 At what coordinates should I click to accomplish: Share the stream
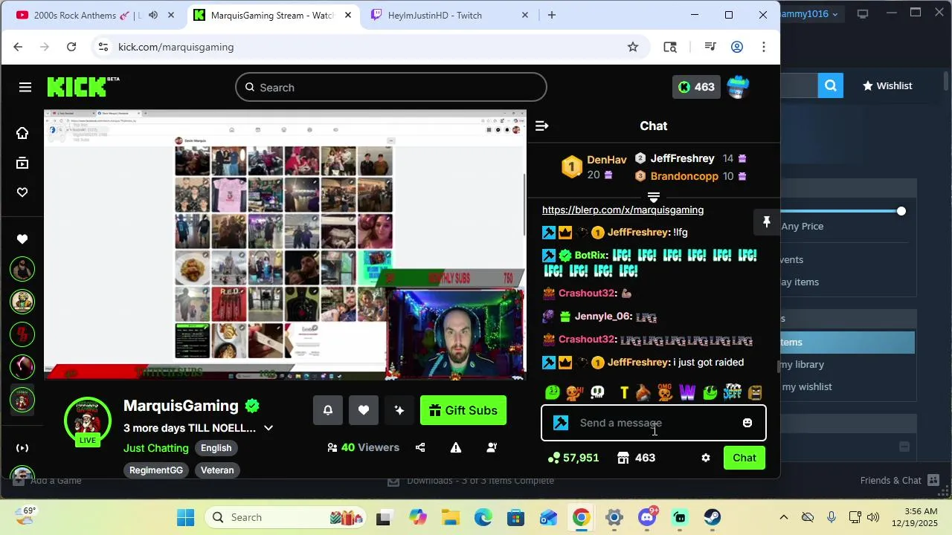pos(420,447)
